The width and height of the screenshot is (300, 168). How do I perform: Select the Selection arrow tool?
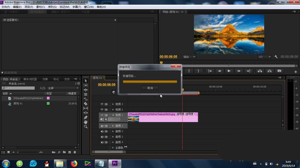[86, 81]
